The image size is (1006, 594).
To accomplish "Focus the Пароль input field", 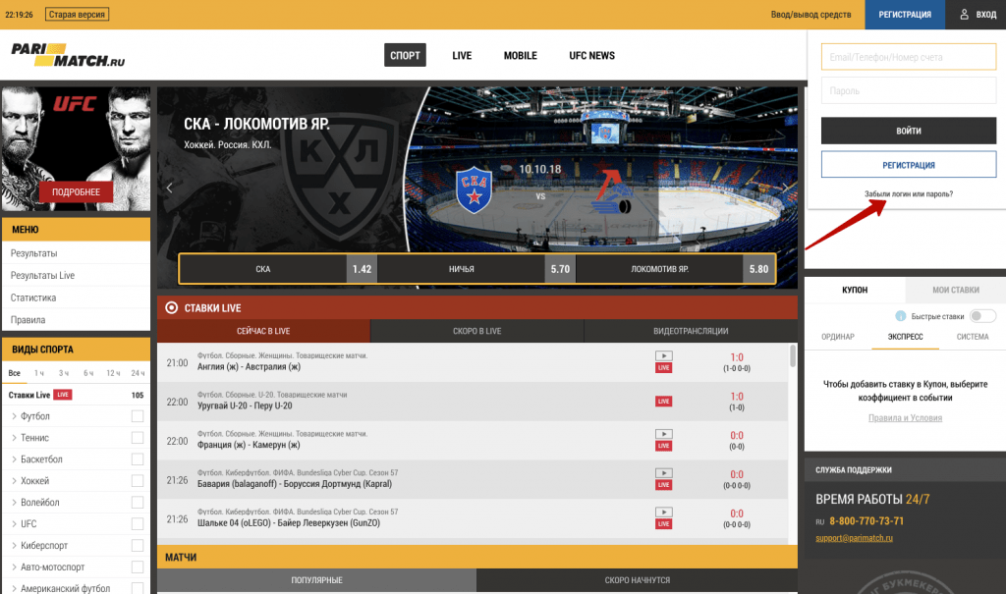I will point(909,90).
